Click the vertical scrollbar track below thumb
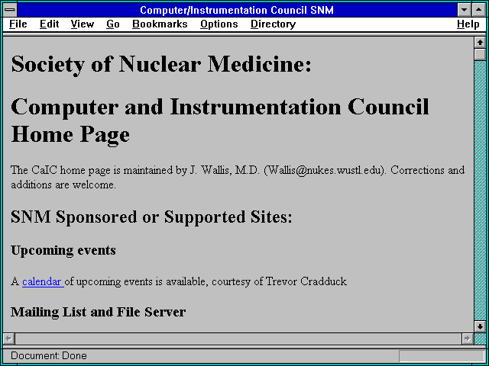This screenshot has height=366, width=489. (x=480, y=191)
